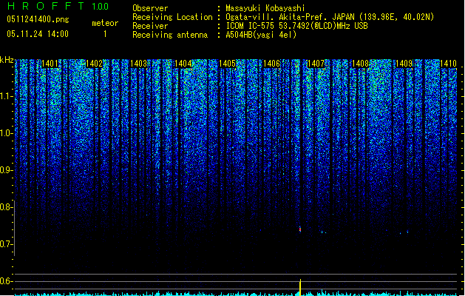The width and height of the screenshot is (465, 296).
Task: Click the 0.7 kHz axis tick label
Action: point(6,244)
